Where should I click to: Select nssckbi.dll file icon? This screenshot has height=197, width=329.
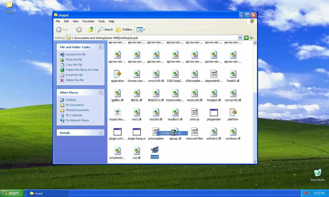click(x=156, y=112)
